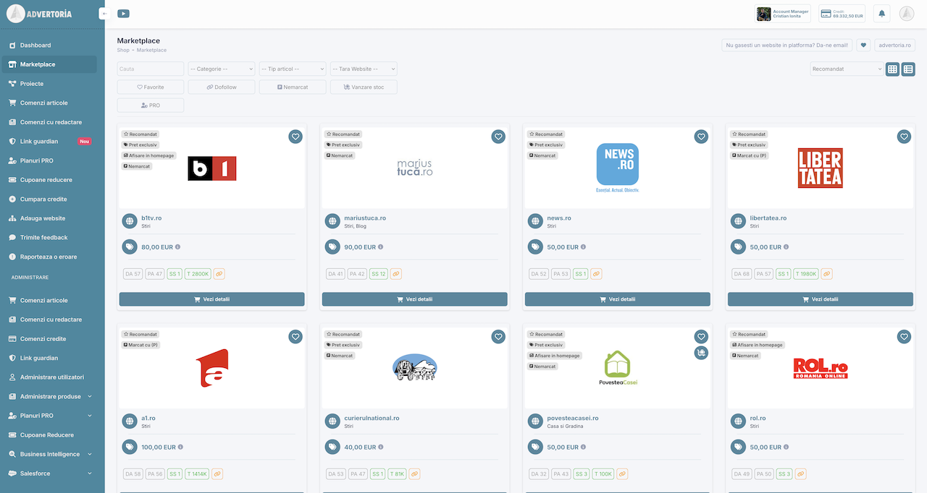Click the YouTube video icon in header
This screenshot has width=927, height=493.
(123, 14)
